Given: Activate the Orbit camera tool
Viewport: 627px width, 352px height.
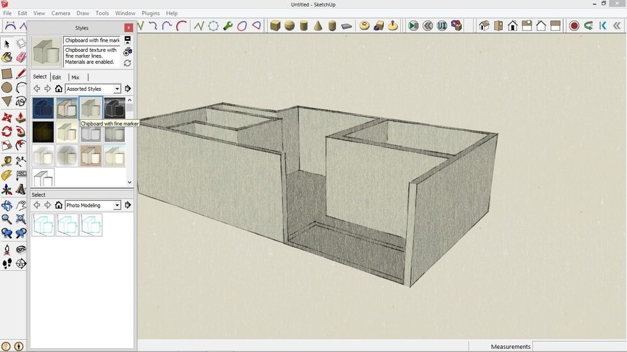Looking at the screenshot, I should coord(7,206).
